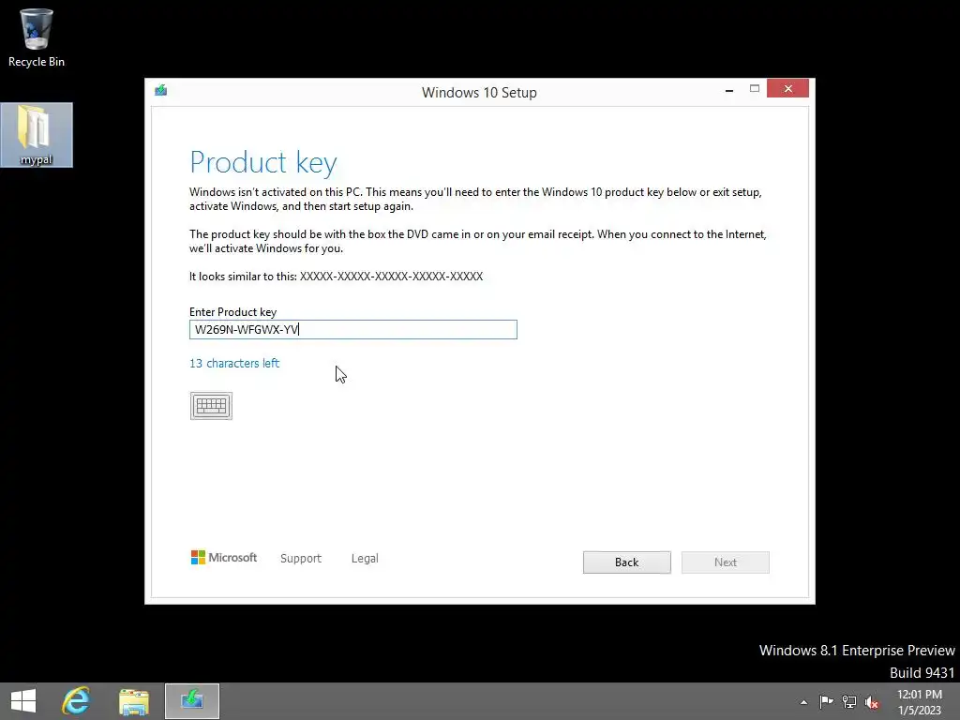Click the muted volume tray icon

[871, 702]
